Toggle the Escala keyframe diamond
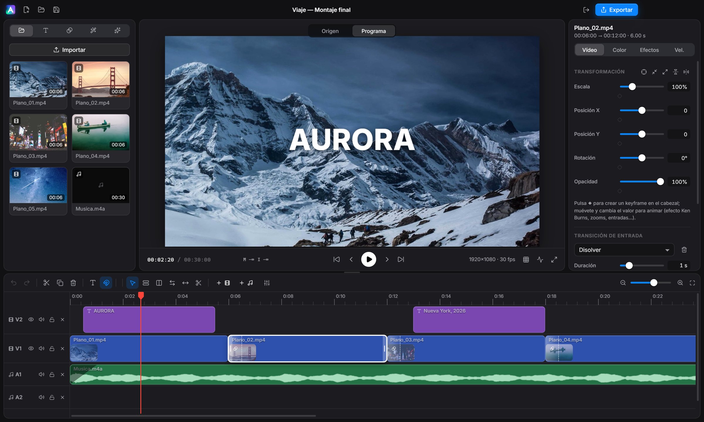Screen dimensions: 704x422 (x=620, y=96)
